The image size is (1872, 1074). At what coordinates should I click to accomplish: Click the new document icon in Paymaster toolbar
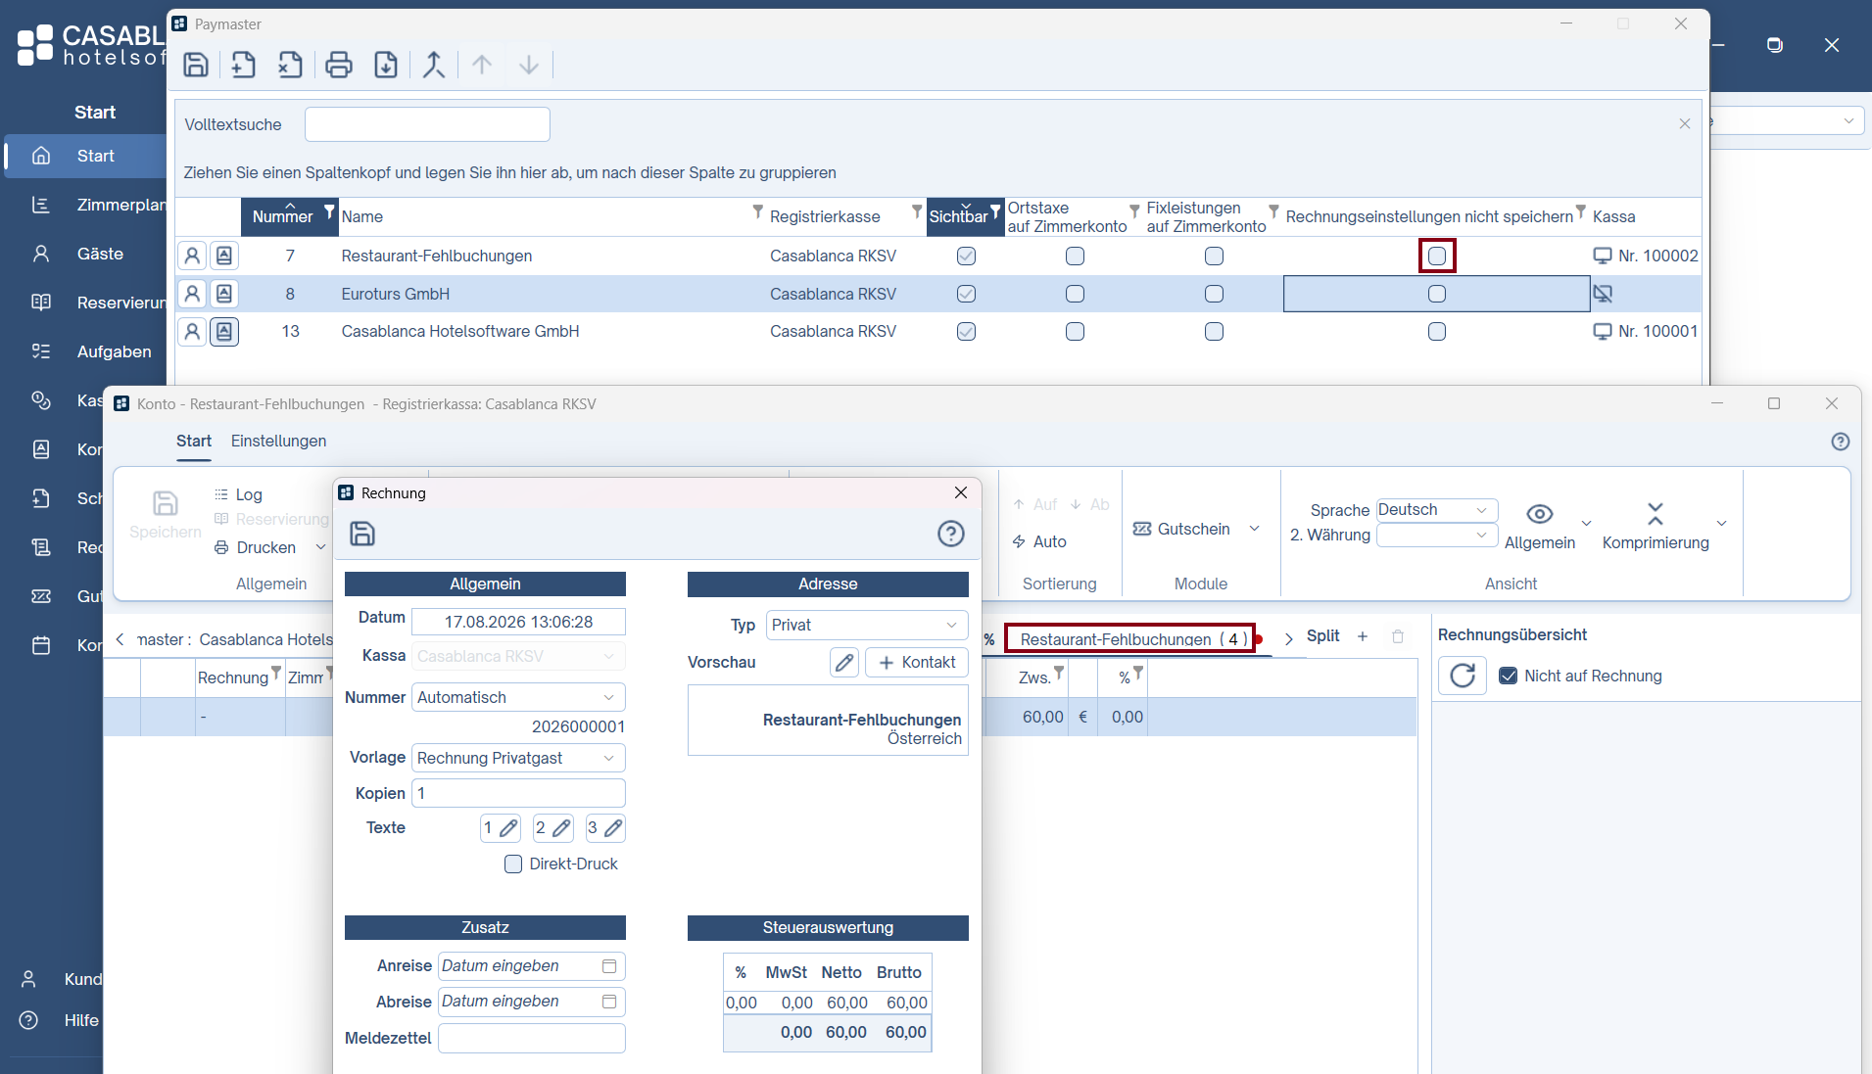(243, 65)
